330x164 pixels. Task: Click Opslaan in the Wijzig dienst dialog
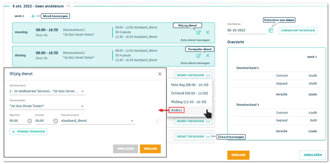150,149
